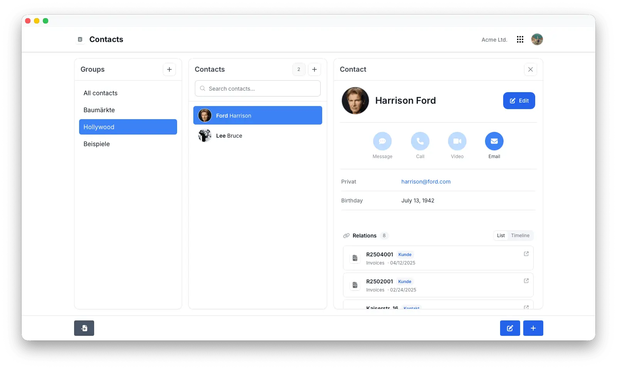This screenshot has width=617, height=369.
Task: Click Harrison Ford's large profile photo
Action: [x=355, y=101]
